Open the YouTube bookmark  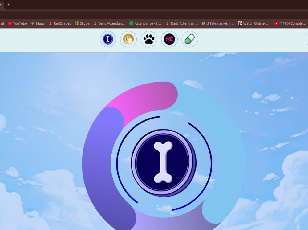click(x=18, y=23)
